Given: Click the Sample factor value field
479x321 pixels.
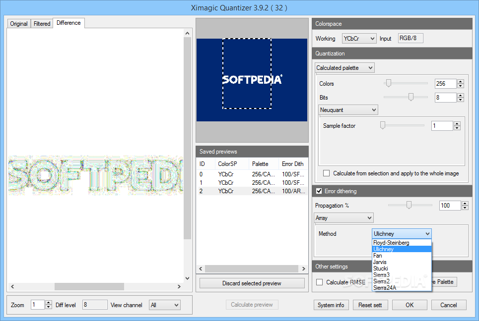Looking at the screenshot, I should point(442,126).
